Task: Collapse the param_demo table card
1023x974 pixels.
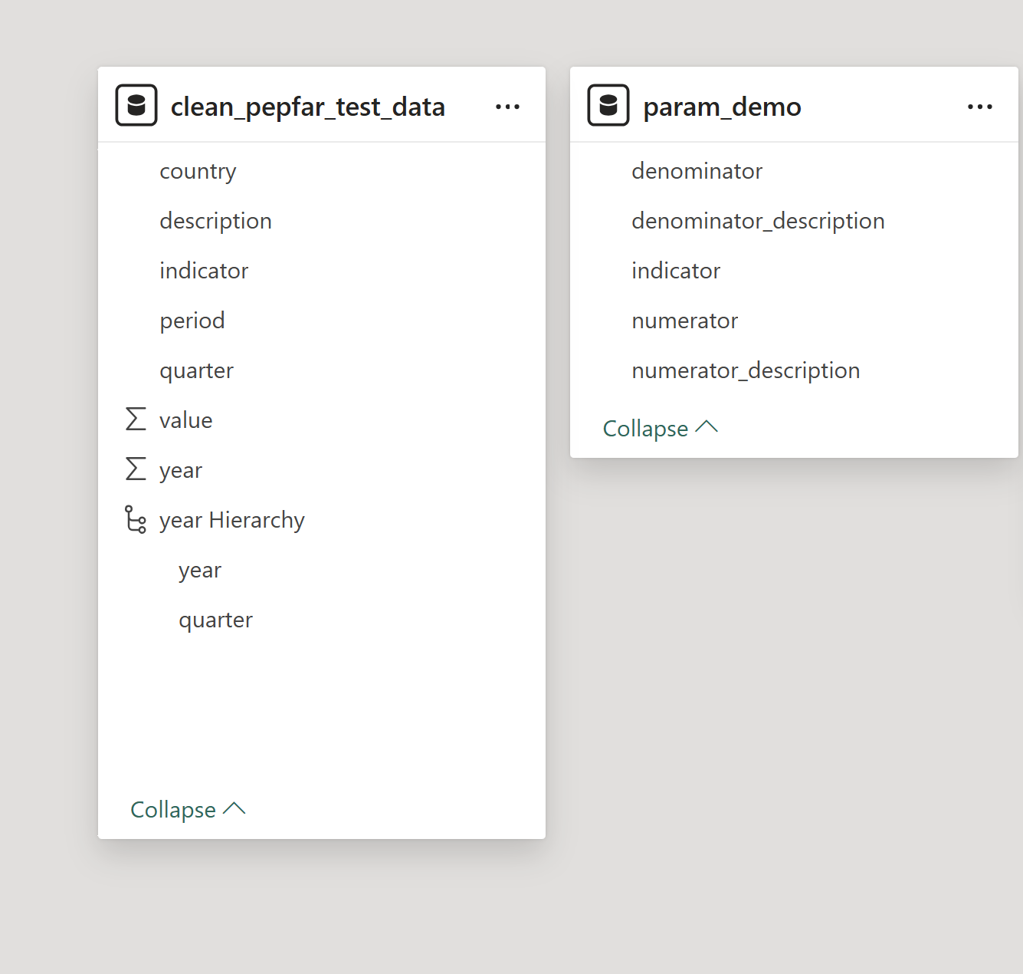Action: coord(661,428)
